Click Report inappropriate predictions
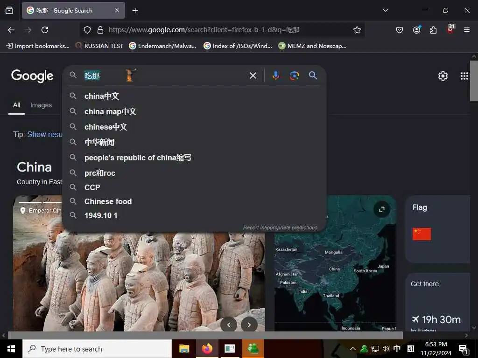The height and width of the screenshot is (358, 478). pos(280,227)
